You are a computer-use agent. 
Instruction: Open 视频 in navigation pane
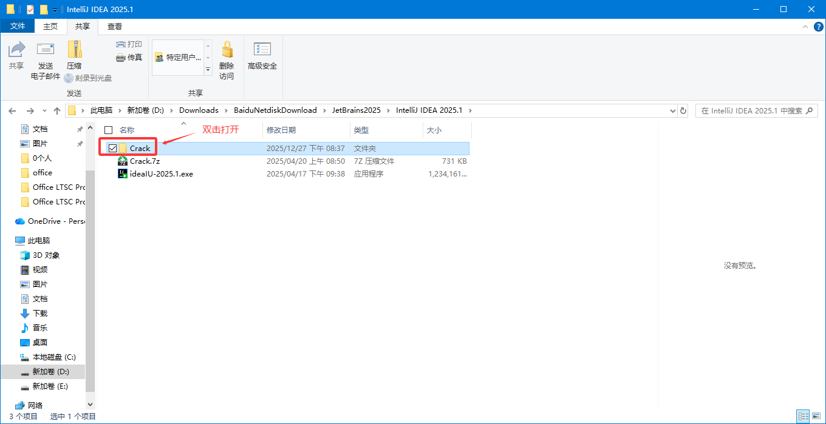[40, 270]
